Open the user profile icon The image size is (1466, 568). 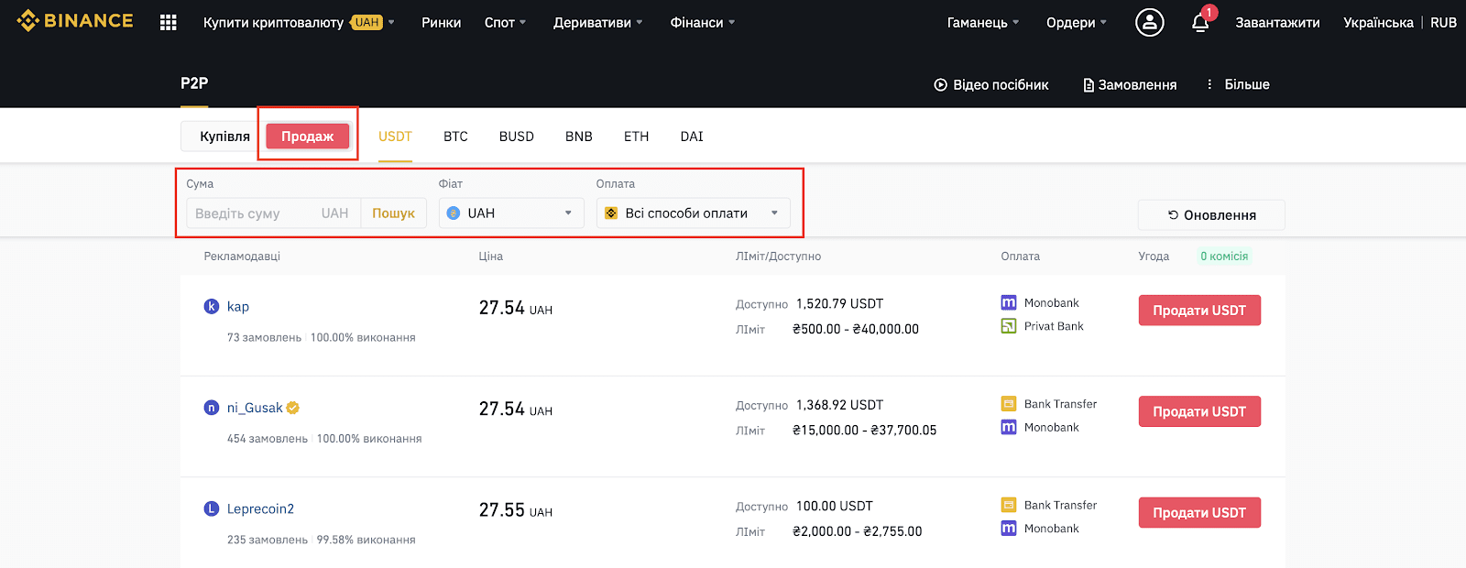(1150, 22)
